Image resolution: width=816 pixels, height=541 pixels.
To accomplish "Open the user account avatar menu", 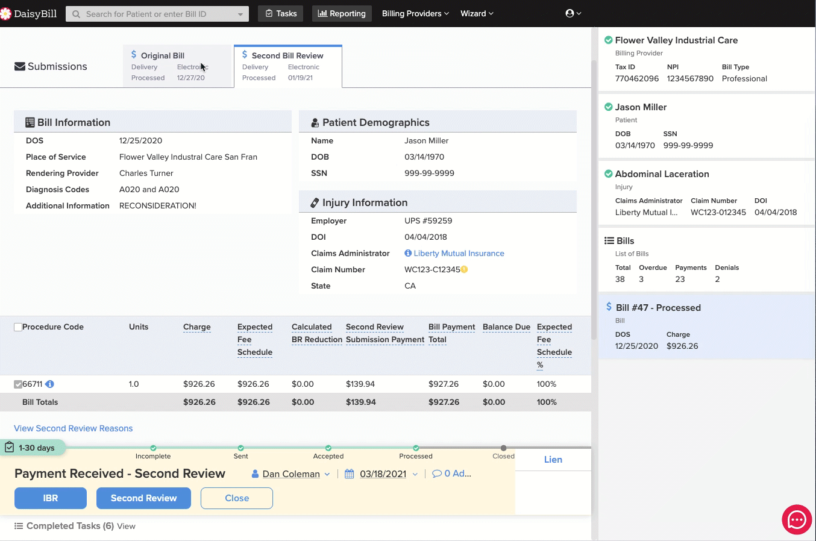I will 573,13.
